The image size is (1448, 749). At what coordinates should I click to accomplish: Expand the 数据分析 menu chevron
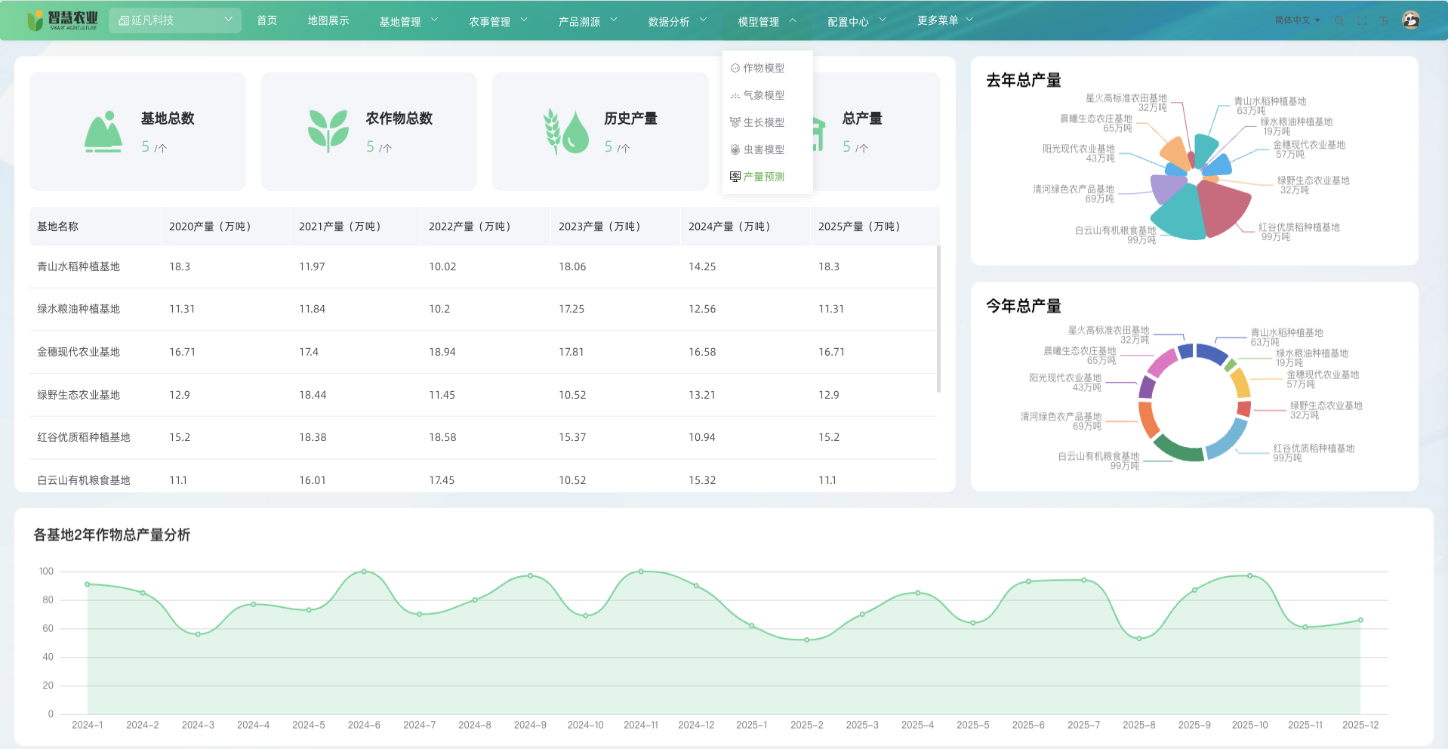[x=704, y=20]
